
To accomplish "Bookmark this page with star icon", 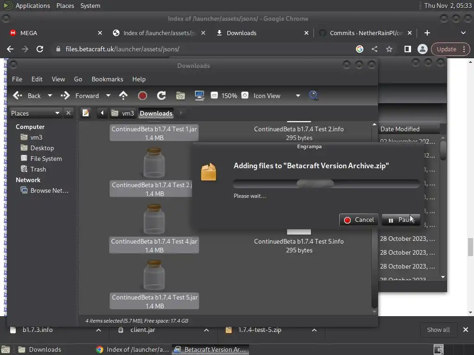I will [x=389, y=49].
